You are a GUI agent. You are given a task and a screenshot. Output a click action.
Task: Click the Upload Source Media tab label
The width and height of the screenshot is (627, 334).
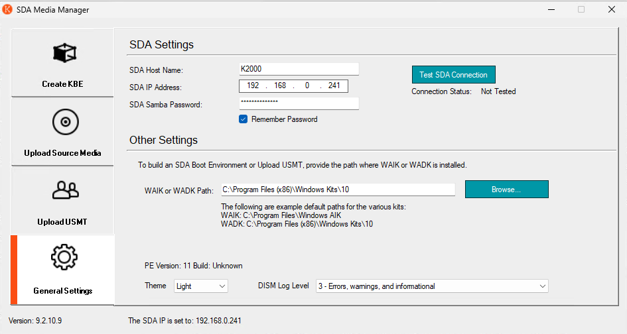point(62,153)
